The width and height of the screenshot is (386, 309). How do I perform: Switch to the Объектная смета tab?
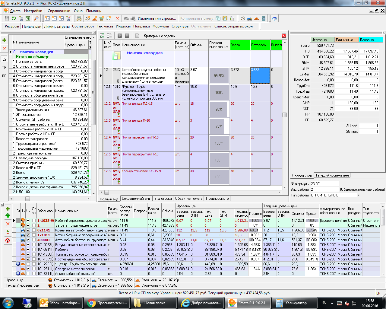click(189, 199)
